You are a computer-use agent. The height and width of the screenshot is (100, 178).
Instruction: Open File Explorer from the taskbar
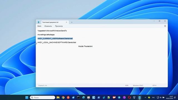pyautogui.click(x=58, y=97)
